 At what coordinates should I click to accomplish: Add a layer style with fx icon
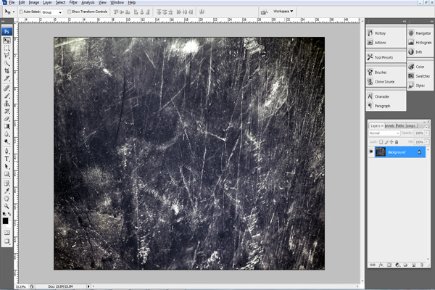(x=381, y=265)
